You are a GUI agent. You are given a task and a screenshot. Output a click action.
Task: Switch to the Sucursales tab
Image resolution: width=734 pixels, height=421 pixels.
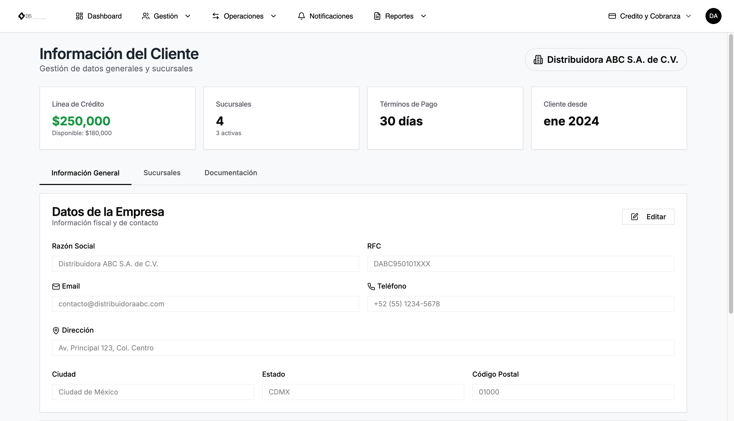(x=162, y=173)
